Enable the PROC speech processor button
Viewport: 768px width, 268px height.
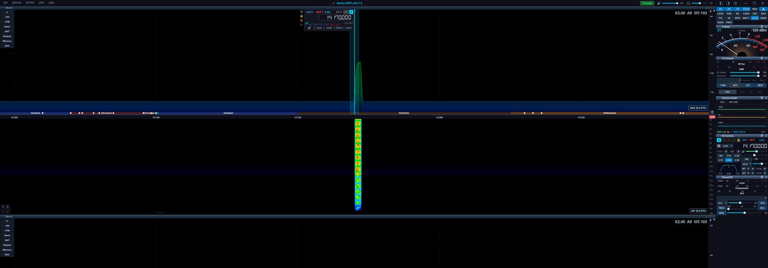click(721, 208)
